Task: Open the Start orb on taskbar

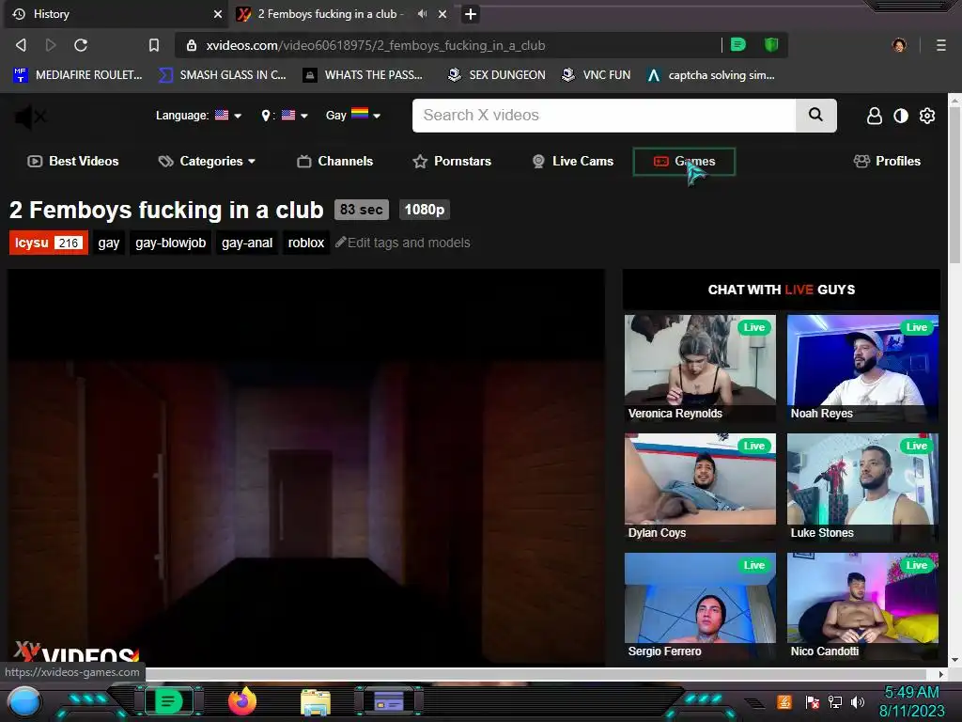Action: pos(25,702)
